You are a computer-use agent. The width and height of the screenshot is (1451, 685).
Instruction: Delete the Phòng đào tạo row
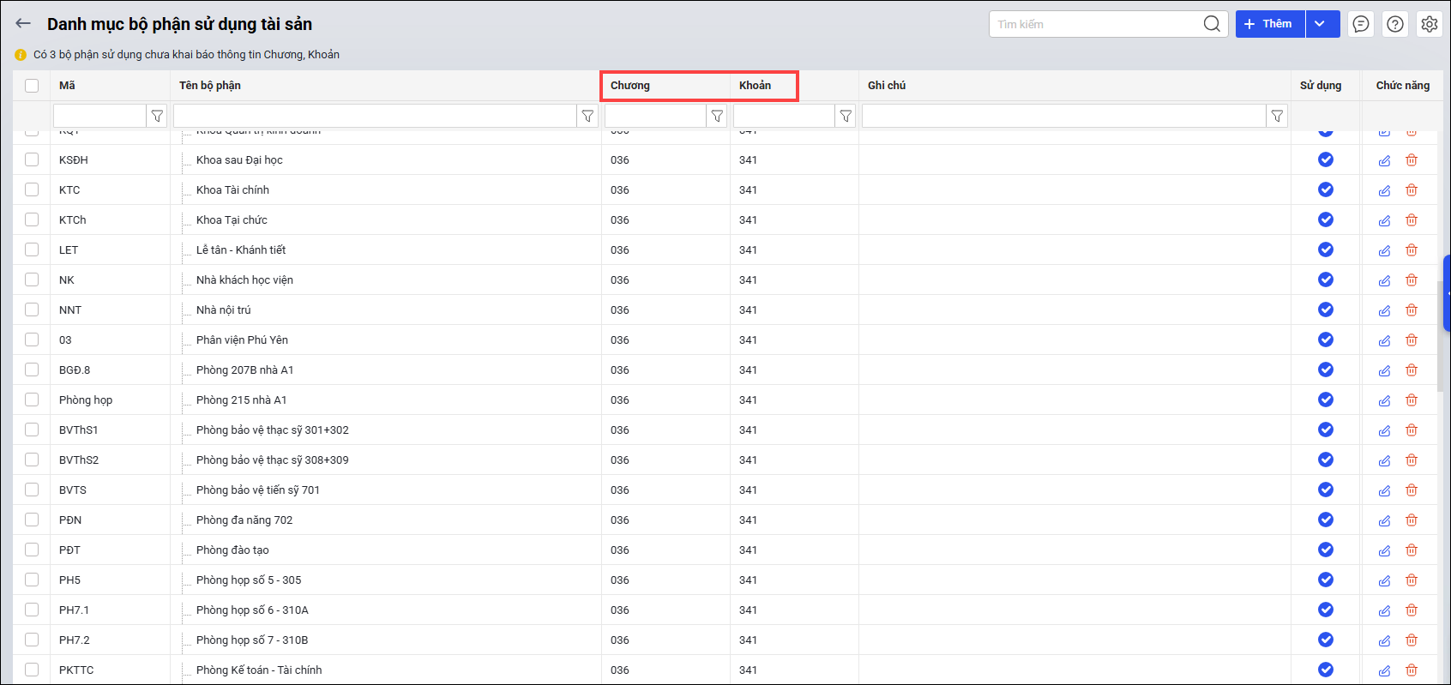pos(1412,550)
